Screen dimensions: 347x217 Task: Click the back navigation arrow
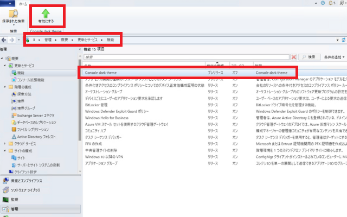[x=5, y=40]
